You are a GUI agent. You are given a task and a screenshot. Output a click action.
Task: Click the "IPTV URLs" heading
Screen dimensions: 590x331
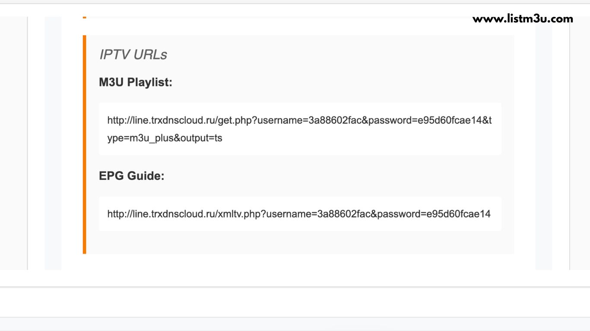[x=133, y=55]
